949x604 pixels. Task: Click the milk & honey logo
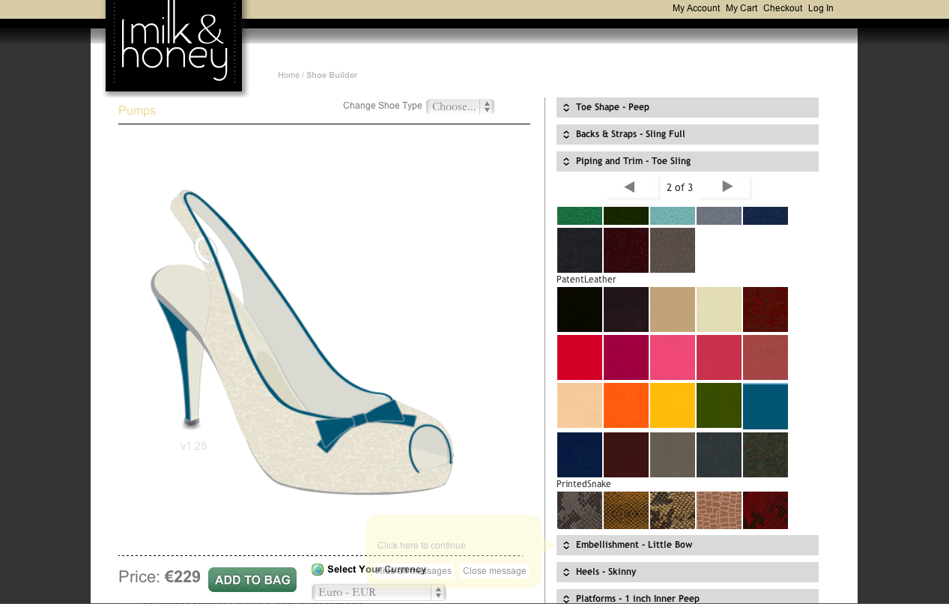pyautogui.click(x=174, y=45)
